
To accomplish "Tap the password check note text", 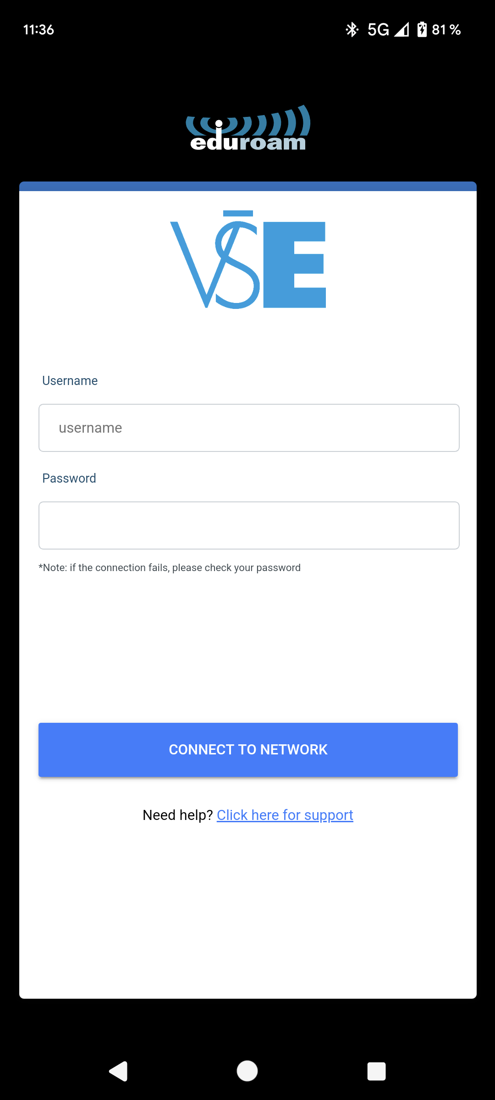I will pos(170,567).
